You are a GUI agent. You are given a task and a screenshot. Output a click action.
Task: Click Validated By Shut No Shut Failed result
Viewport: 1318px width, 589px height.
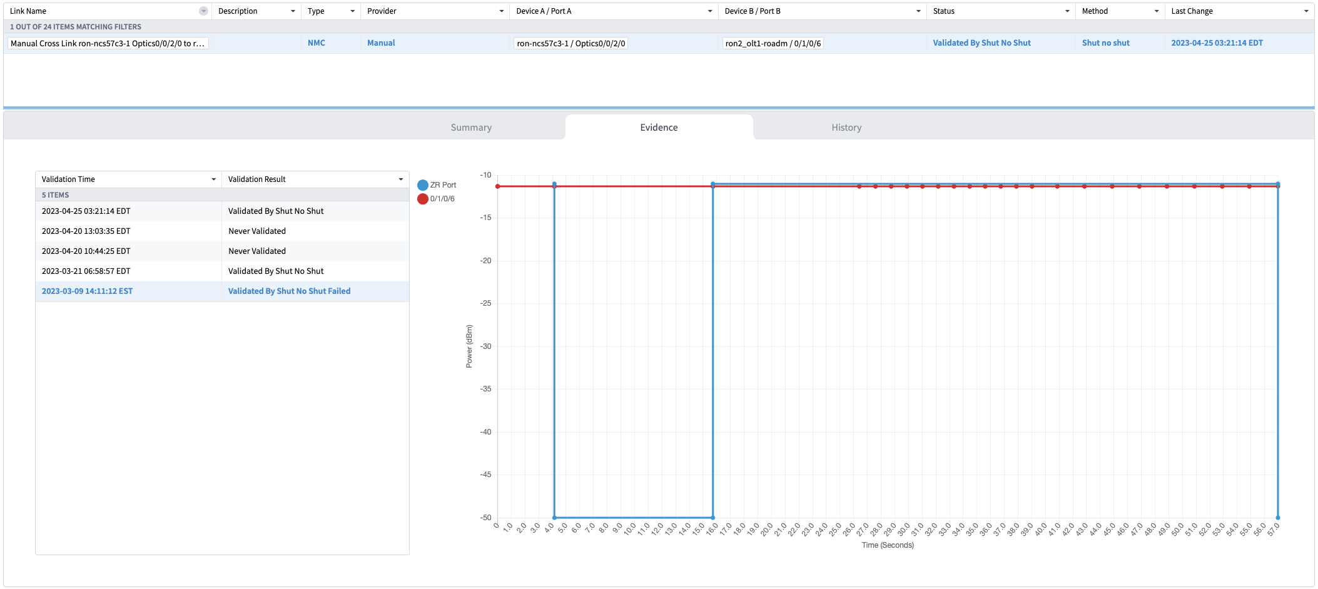coord(289,291)
